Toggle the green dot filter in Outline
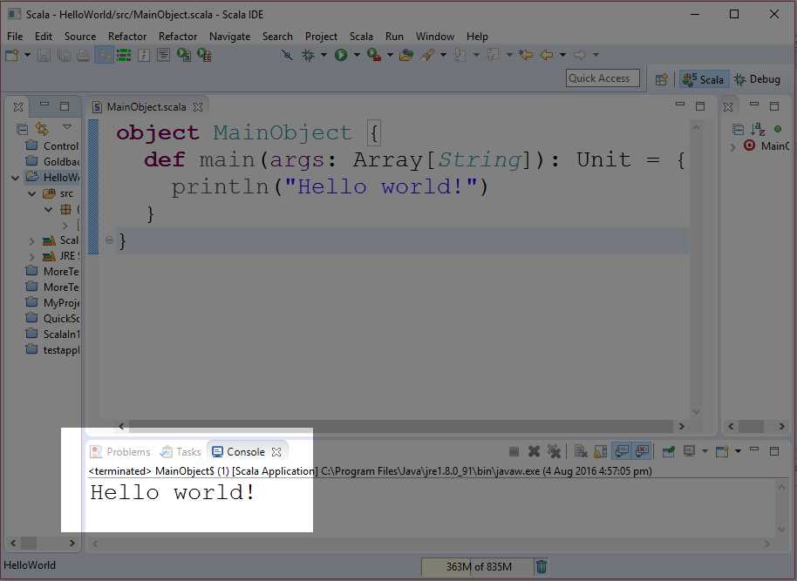 point(778,129)
